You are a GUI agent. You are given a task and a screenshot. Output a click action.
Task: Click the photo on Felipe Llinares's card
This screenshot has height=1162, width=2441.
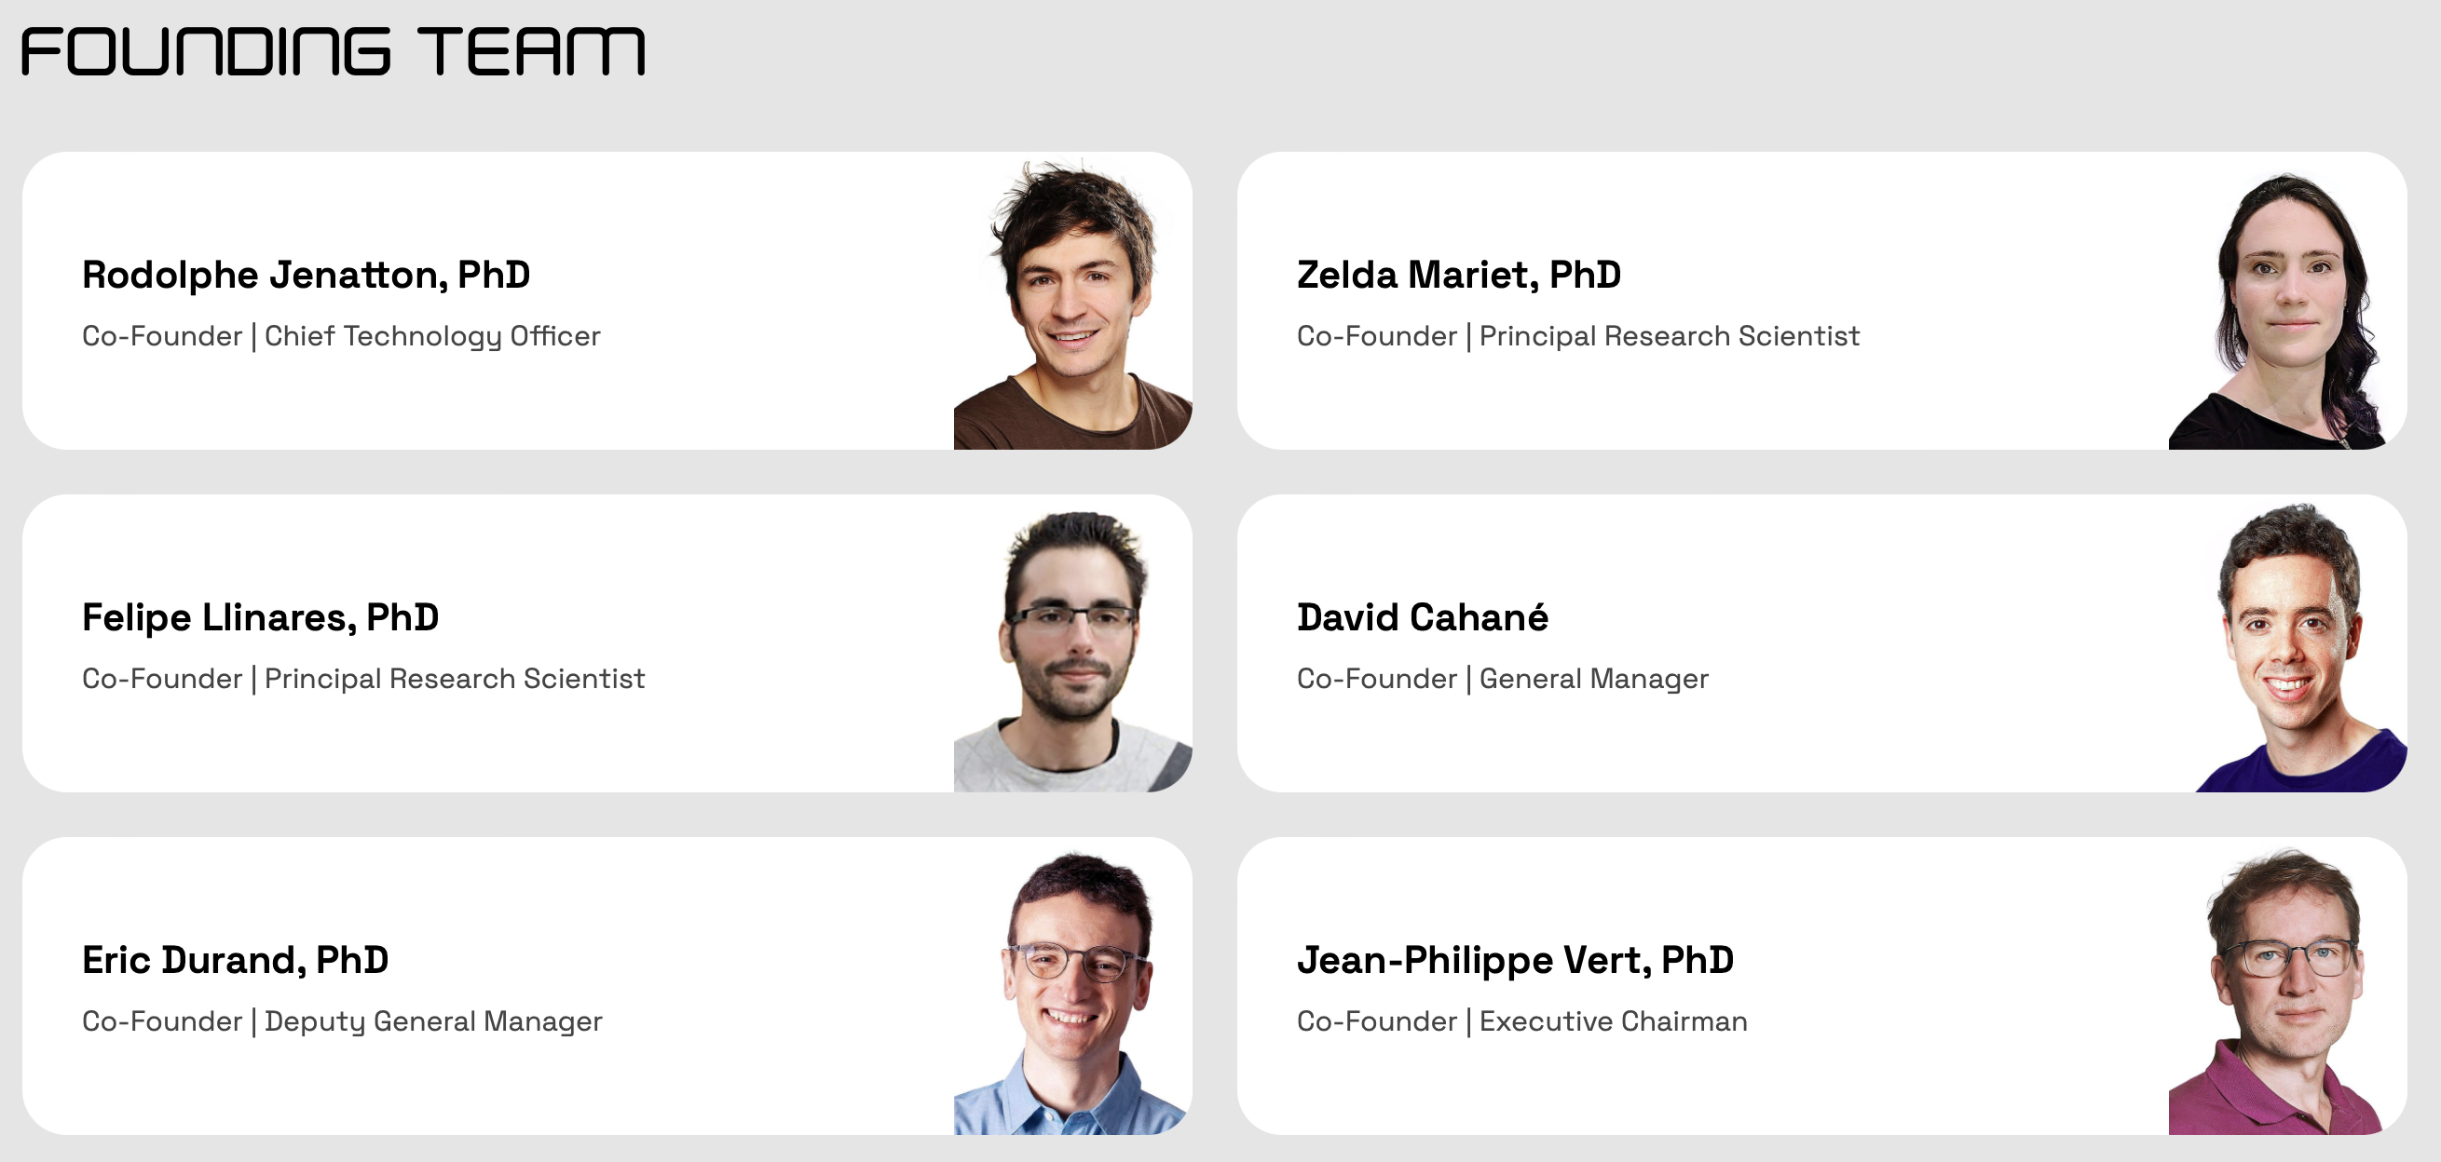click(x=1072, y=650)
